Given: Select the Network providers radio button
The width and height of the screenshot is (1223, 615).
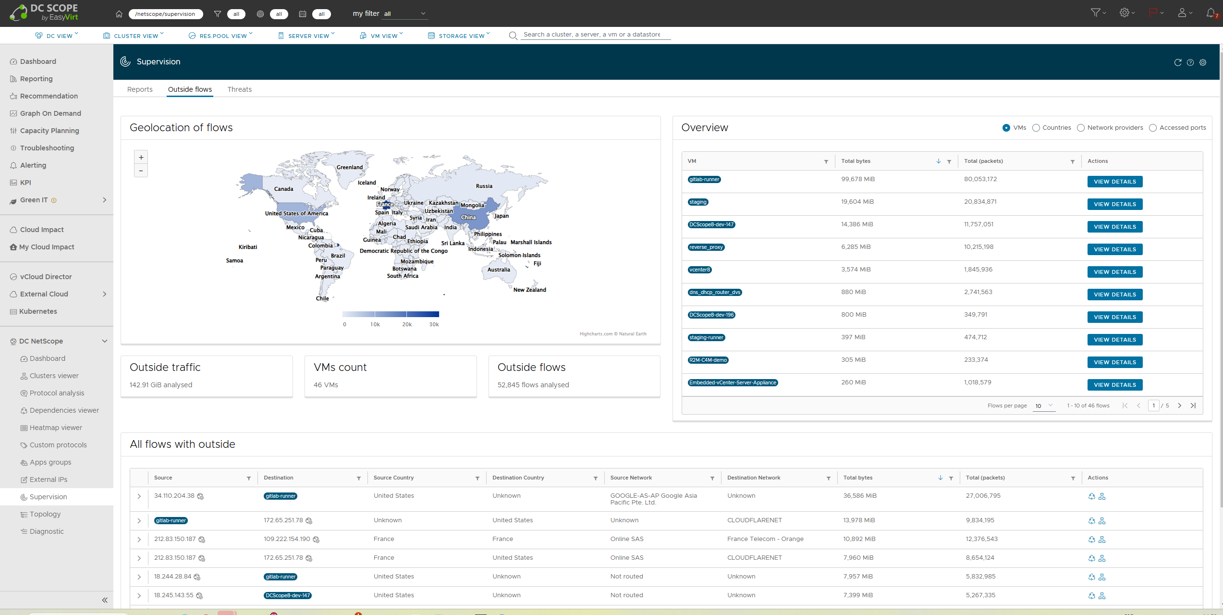Looking at the screenshot, I should tap(1081, 128).
